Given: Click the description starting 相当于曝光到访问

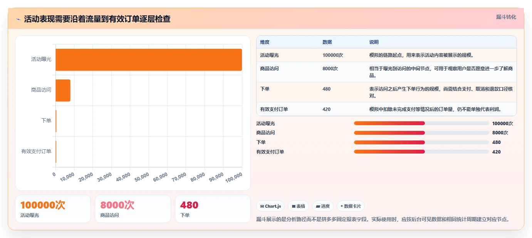Looking at the screenshot, I should click(441, 72).
